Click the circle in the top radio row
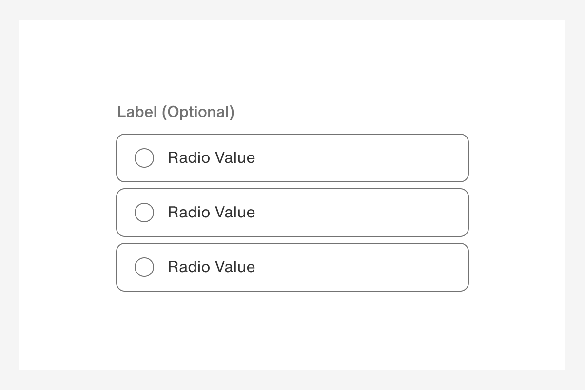Image resolution: width=585 pixels, height=390 pixels. pyautogui.click(x=144, y=158)
